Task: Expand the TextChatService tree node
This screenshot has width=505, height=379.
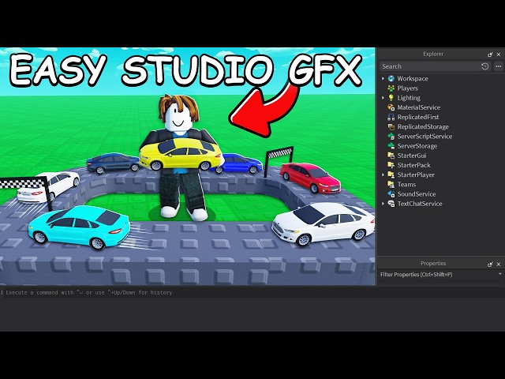Action: (383, 204)
